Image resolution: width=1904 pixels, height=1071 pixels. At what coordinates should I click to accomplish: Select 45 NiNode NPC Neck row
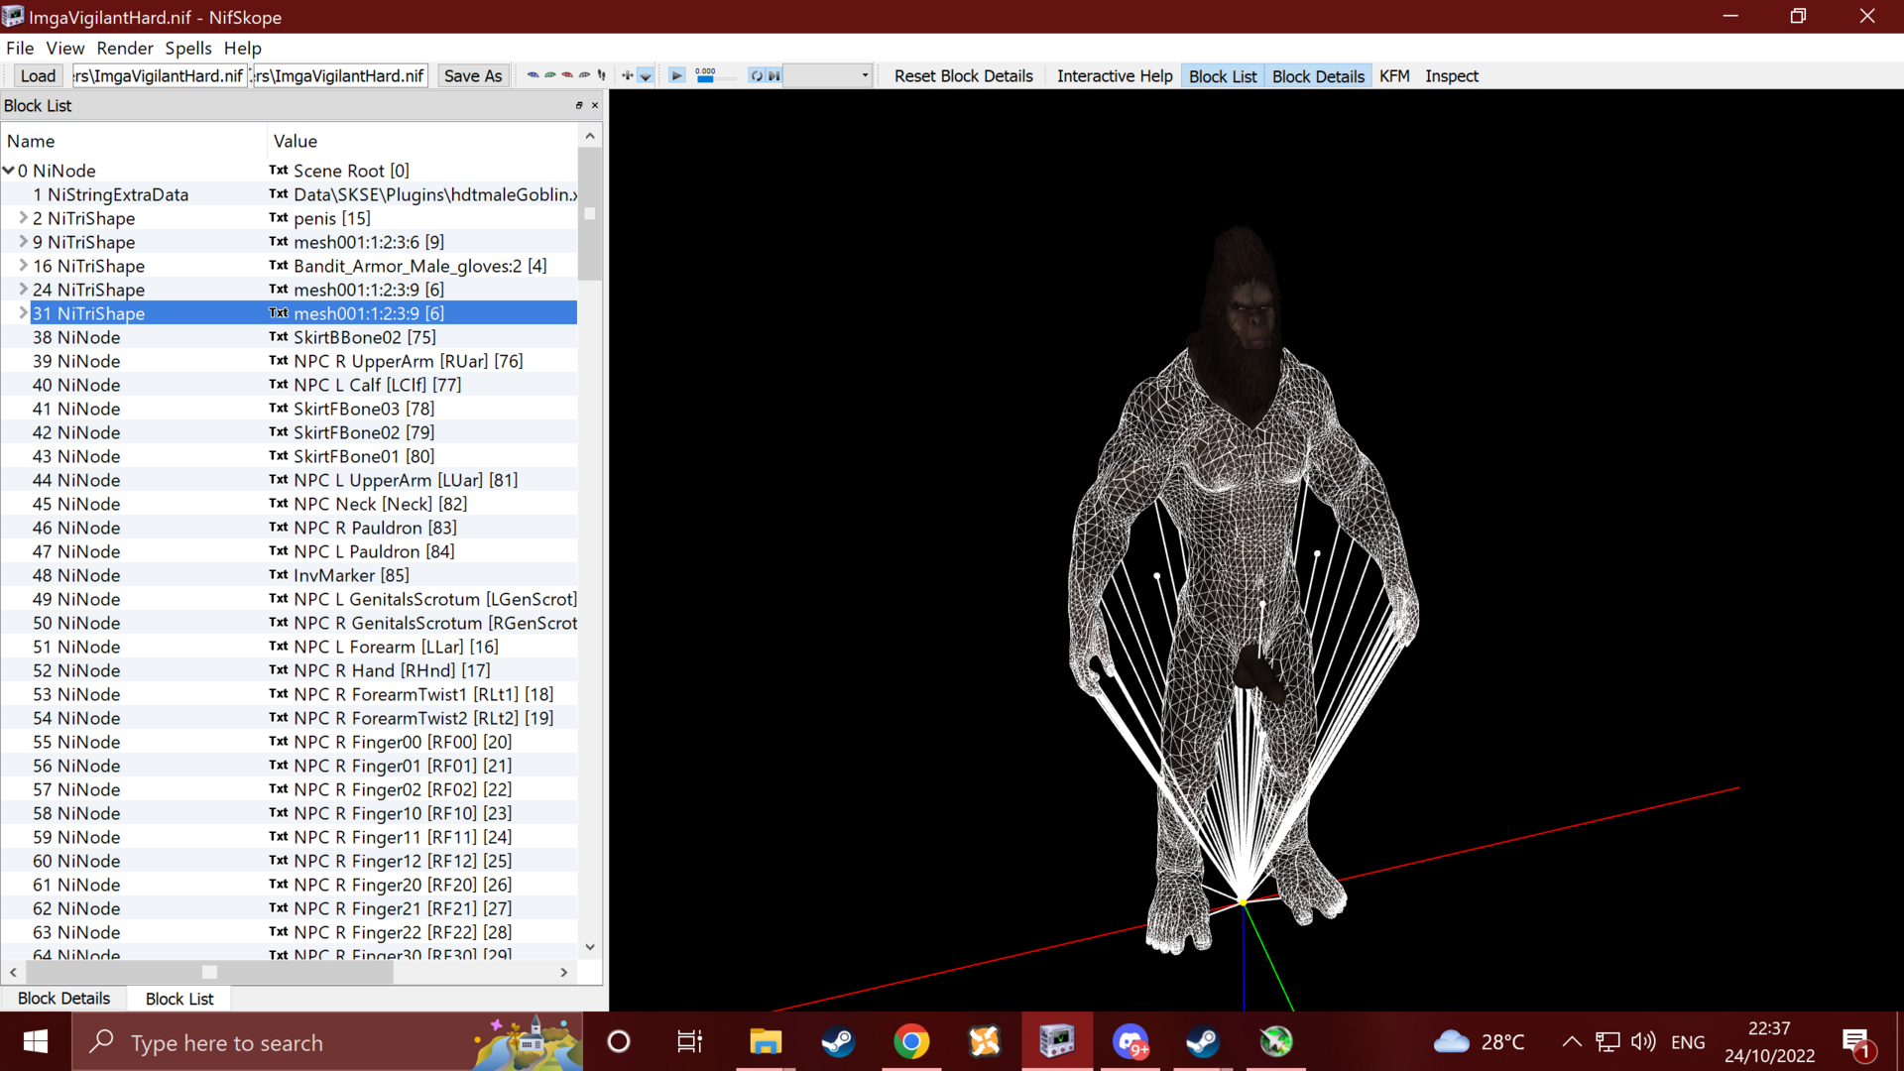coord(289,504)
